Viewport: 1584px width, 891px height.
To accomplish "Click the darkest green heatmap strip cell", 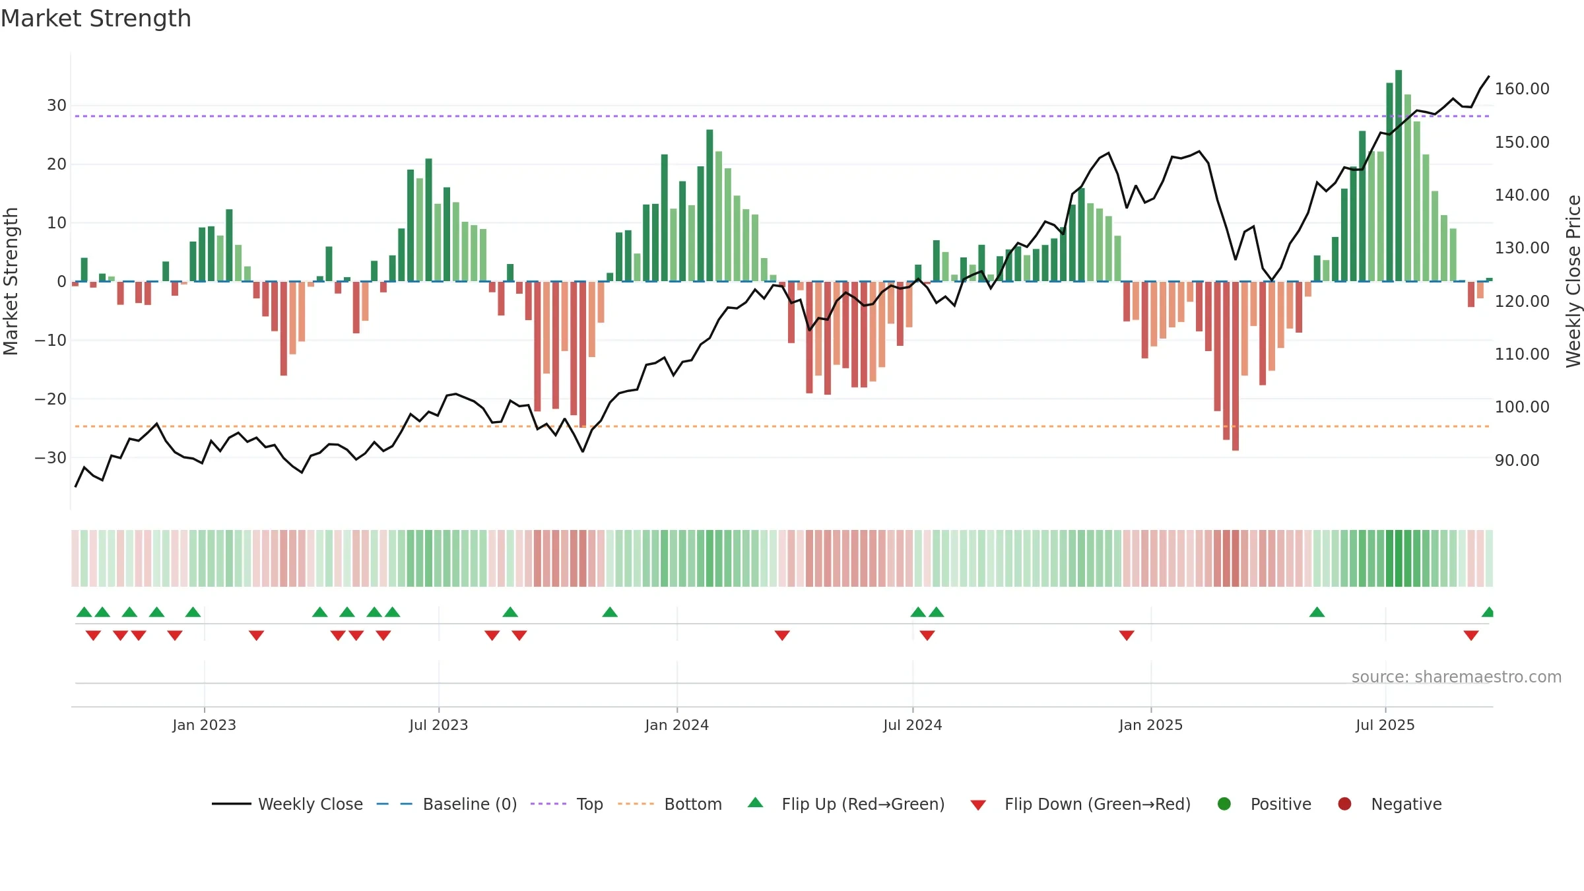I will [x=1399, y=558].
